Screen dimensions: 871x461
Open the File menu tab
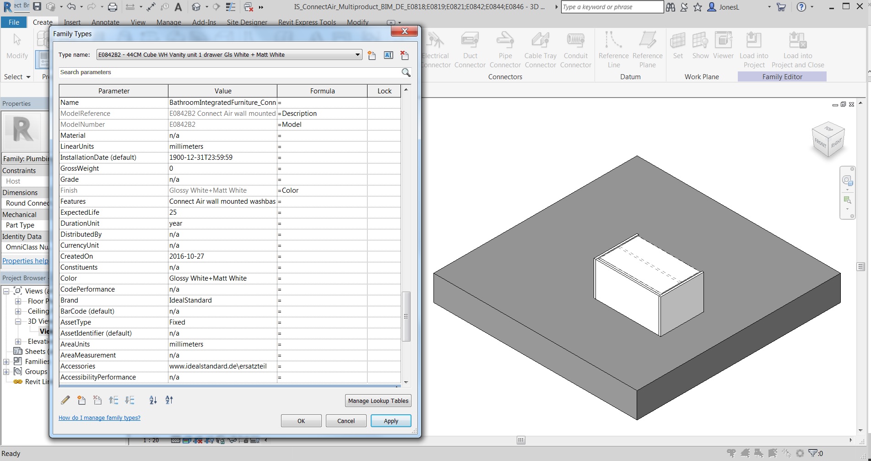click(x=14, y=22)
